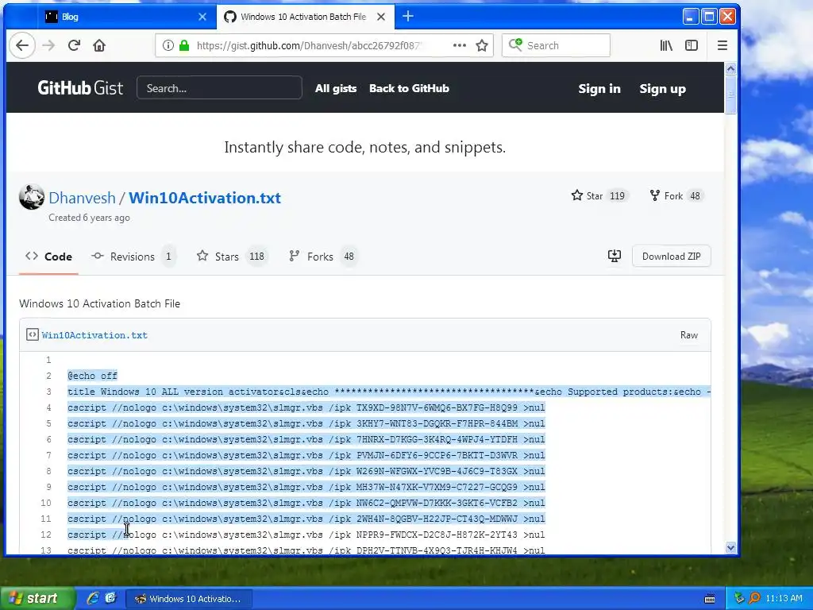Open Internet Explorer from quick launch
Viewport: 813px width, 610px height.
coord(93,598)
